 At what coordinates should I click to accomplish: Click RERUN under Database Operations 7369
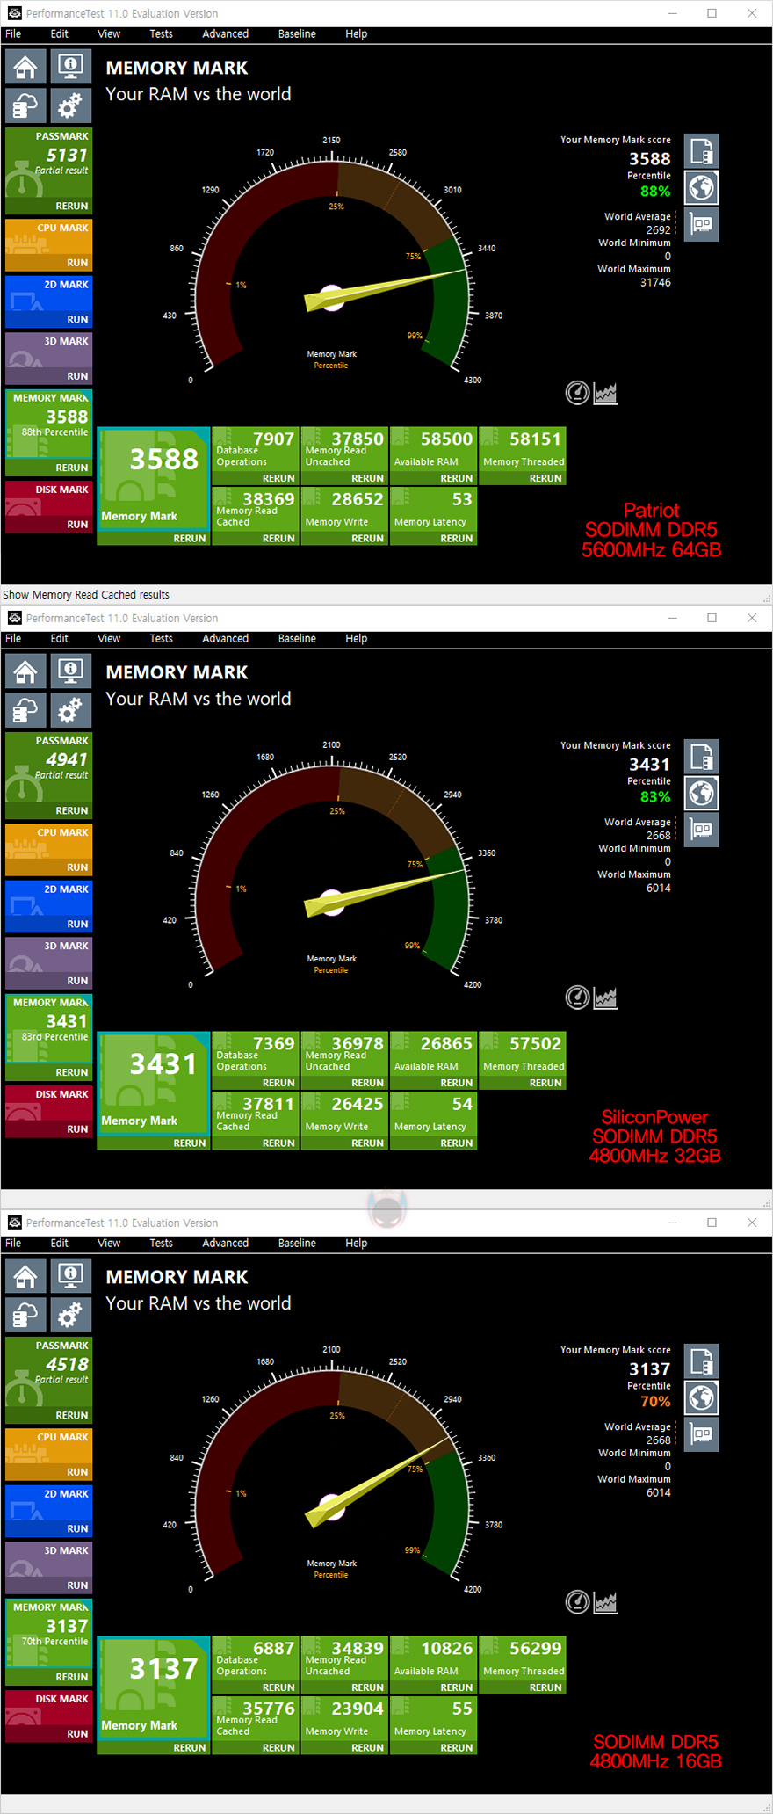click(x=278, y=1084)
